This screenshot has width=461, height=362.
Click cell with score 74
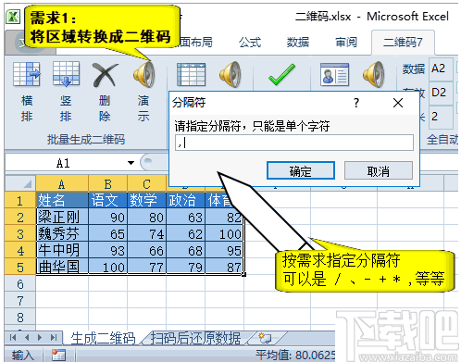[147, 233]
